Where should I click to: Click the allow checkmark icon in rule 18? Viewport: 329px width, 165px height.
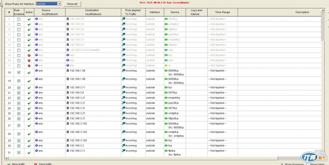29,73
